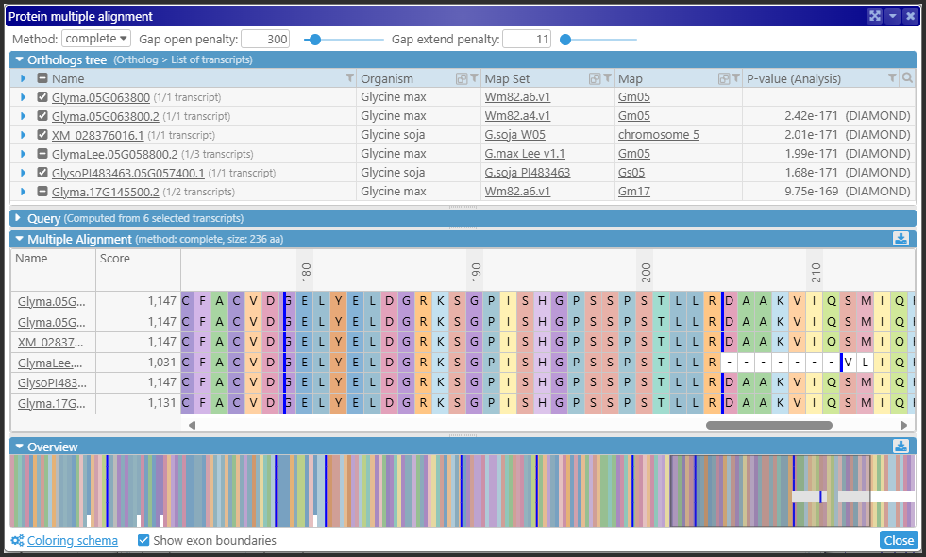The image size is (926, 557).
Task: Click the 1,031 score cell
Action: (138, 363)
